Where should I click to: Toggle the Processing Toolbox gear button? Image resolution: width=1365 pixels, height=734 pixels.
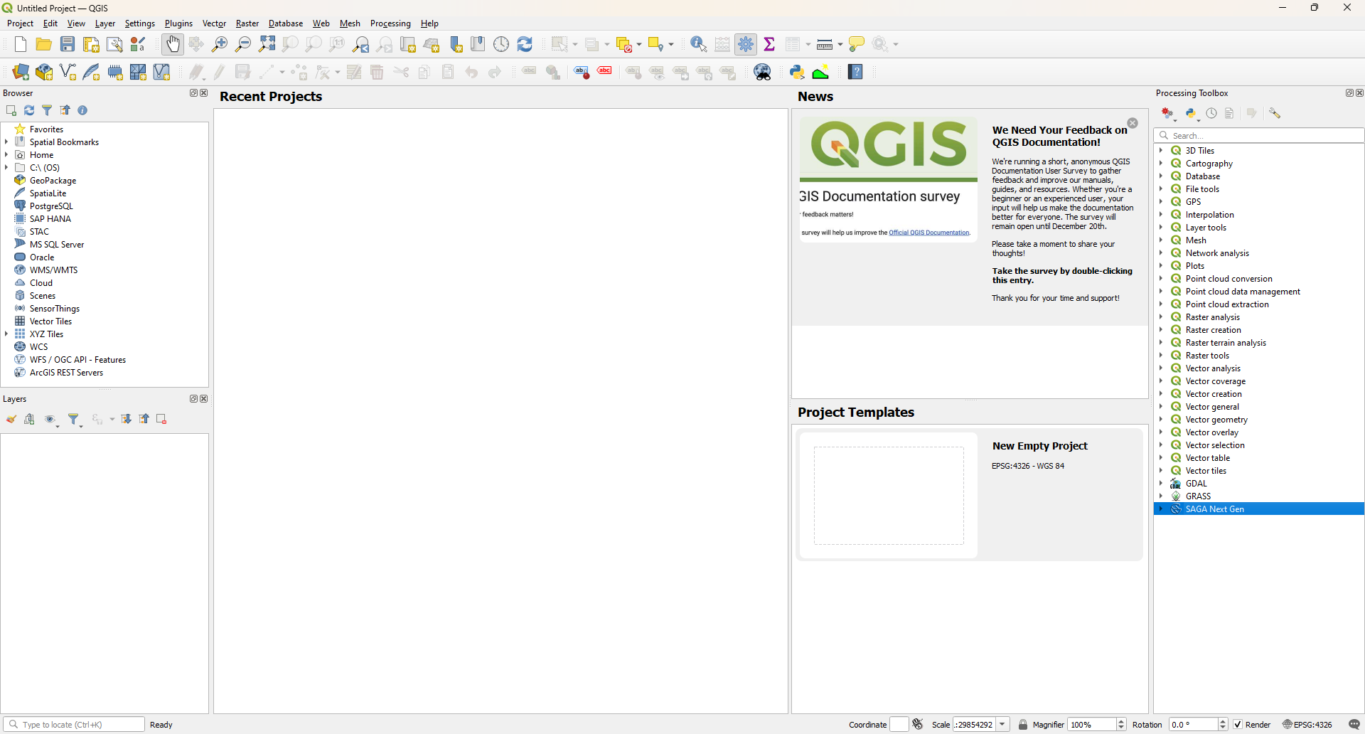pyautogui.click(x=746, y=44)
